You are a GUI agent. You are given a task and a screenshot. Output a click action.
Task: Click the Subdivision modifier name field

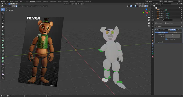163,30
